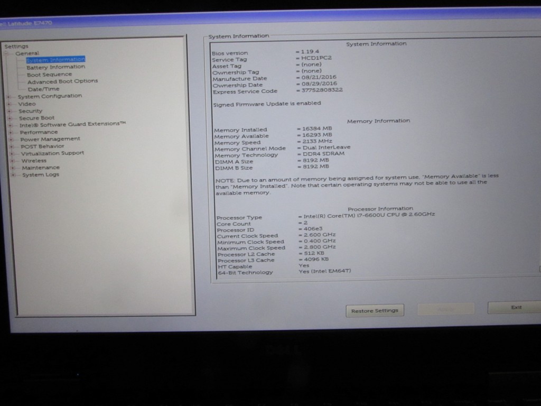Select the Power Management label

(x=50, y=139)
